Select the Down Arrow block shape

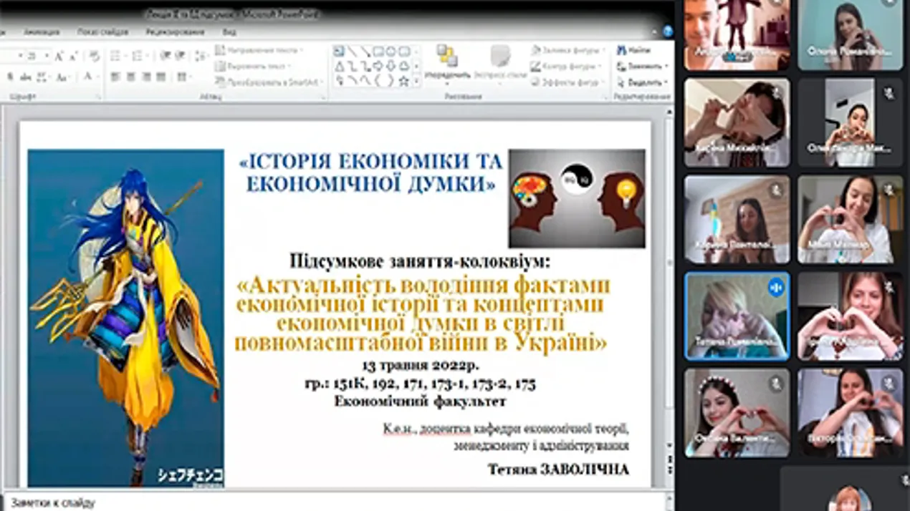391,66
